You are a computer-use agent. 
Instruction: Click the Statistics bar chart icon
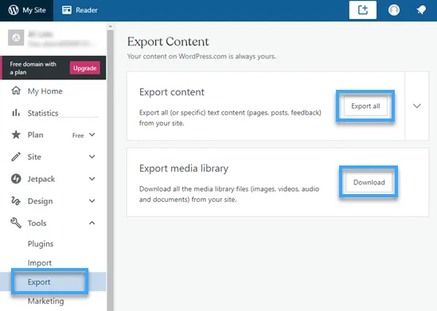pos(16,112)
